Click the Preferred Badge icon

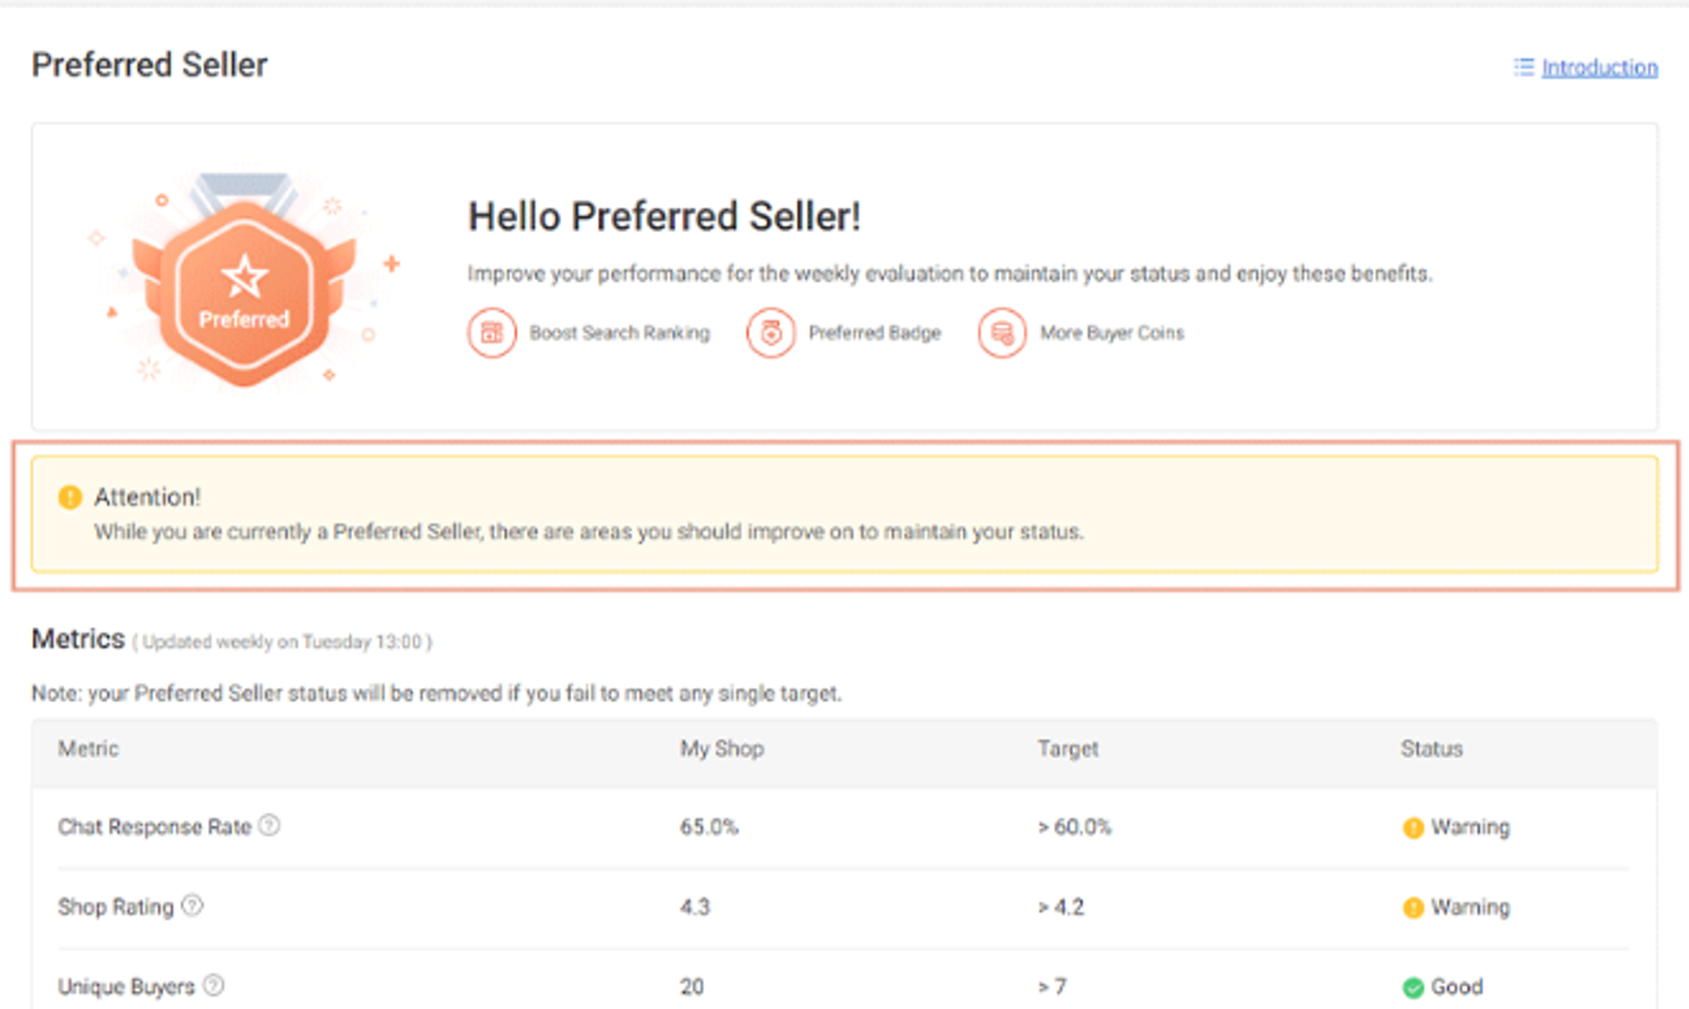[x=771, y=332]
